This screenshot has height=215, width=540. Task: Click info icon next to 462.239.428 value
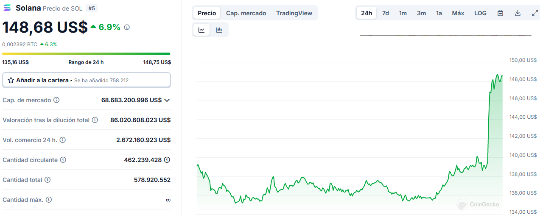[167, 160]
